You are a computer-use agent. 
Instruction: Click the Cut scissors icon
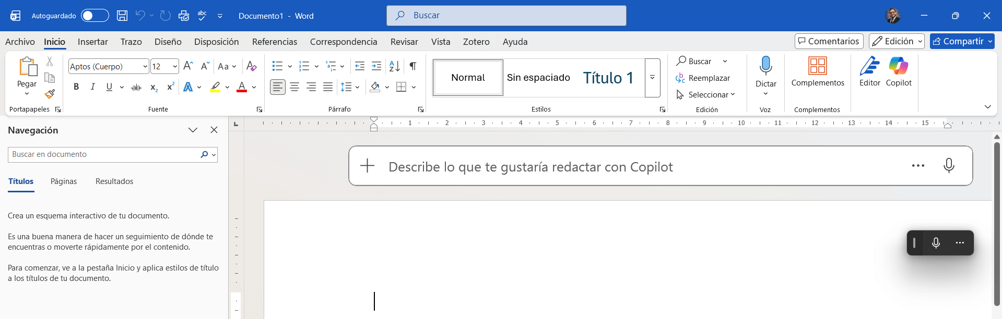[x=50, y=62]
